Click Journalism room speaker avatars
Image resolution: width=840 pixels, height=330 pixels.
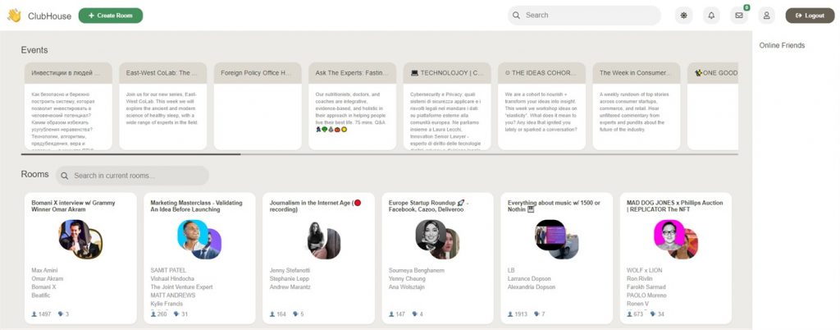coord(323,240)
